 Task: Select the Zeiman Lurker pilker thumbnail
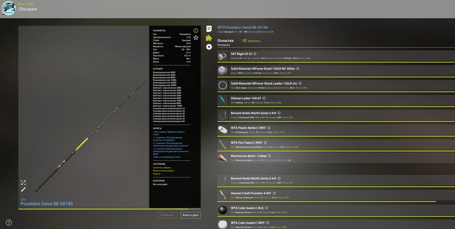(223, 100)
